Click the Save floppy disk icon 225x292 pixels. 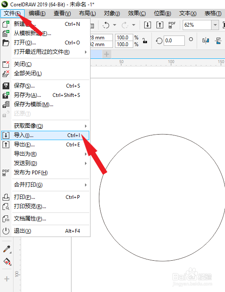pos(6,86)
